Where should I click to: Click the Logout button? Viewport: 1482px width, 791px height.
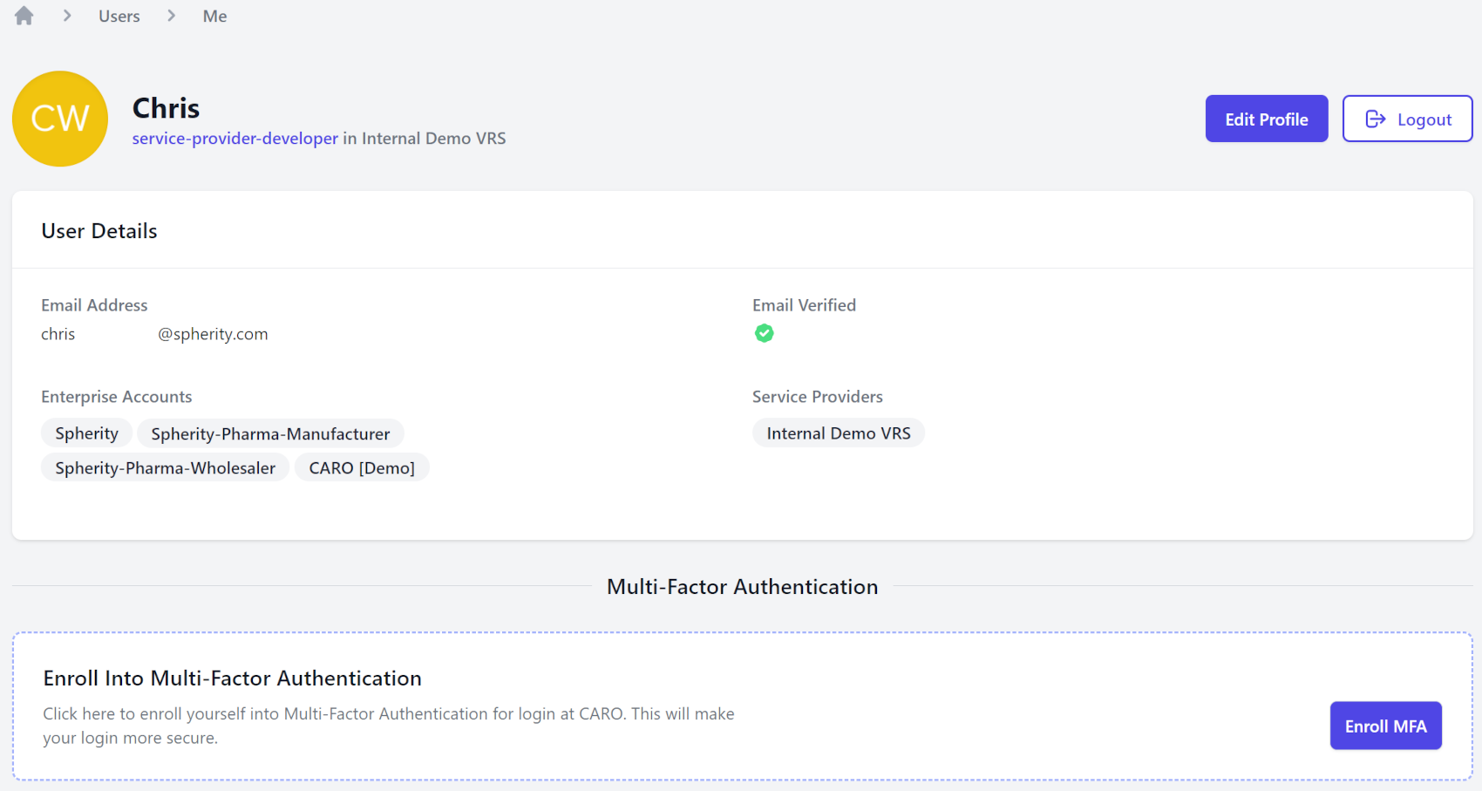coord(1407,119)
